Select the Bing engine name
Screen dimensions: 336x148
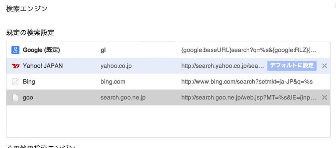pyautogui.click(x=29, y=82)
